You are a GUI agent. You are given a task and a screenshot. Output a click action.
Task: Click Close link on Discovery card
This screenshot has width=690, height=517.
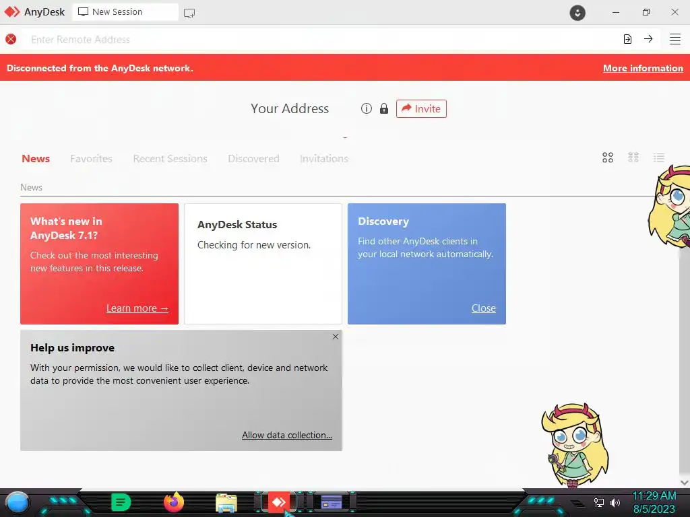coord(484,308)
